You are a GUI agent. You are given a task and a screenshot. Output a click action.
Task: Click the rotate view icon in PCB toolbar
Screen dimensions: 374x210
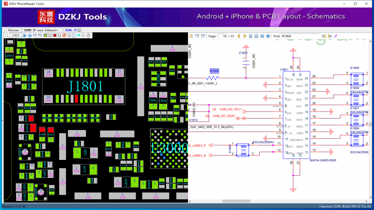(88, 35)
